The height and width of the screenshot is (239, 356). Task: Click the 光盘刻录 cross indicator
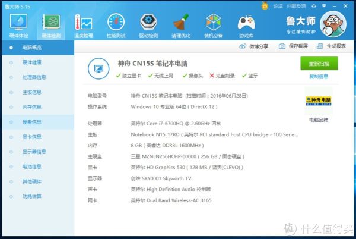[222, 76]
